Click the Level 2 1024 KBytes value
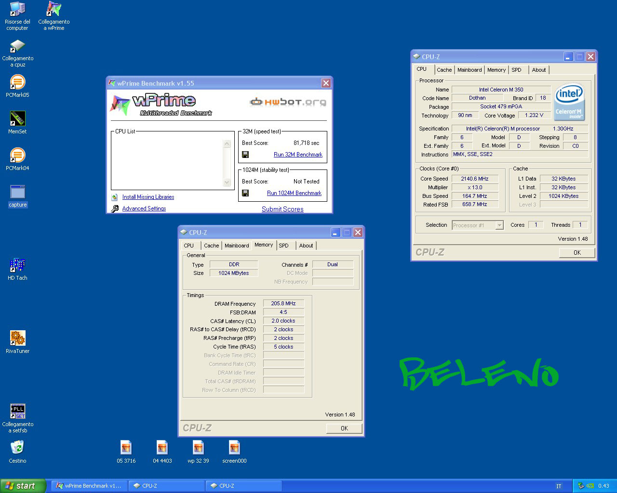The width and height of the screenshot is (617, 493). [x=563, y=196]
